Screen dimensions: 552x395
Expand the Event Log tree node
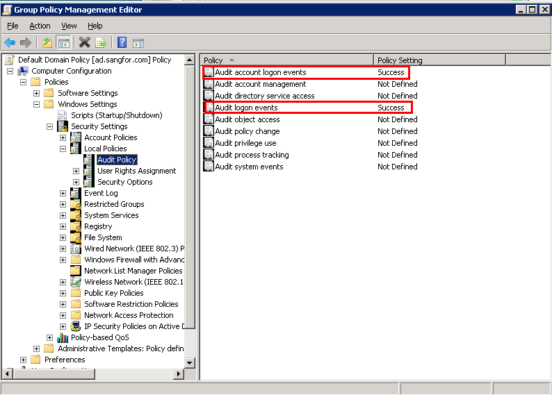tap(63, 193)
